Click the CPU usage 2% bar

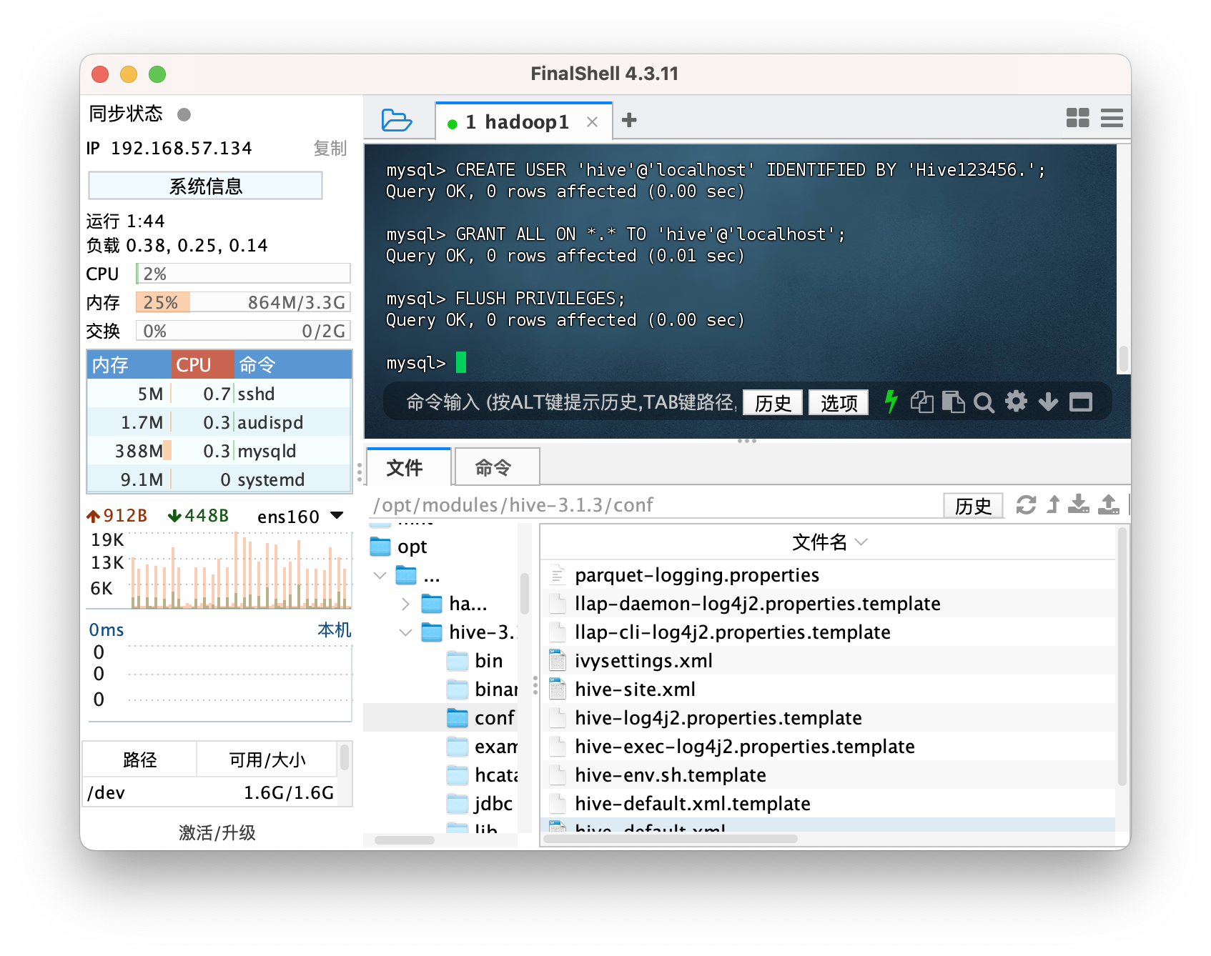pyautogui.click(x=243, y=274)
